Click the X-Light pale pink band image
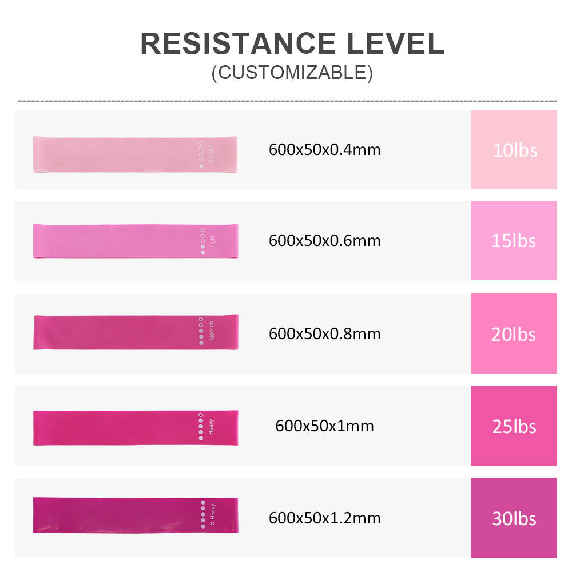The image size is (572, 572). coord(135,154)
